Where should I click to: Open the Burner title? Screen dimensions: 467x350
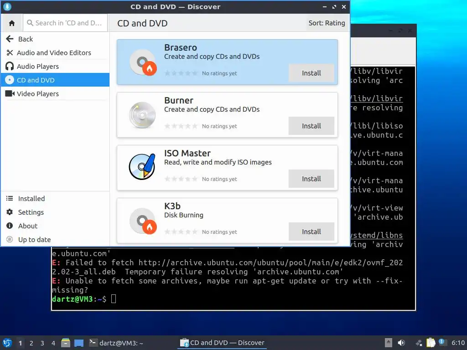[x=179, y=101]
